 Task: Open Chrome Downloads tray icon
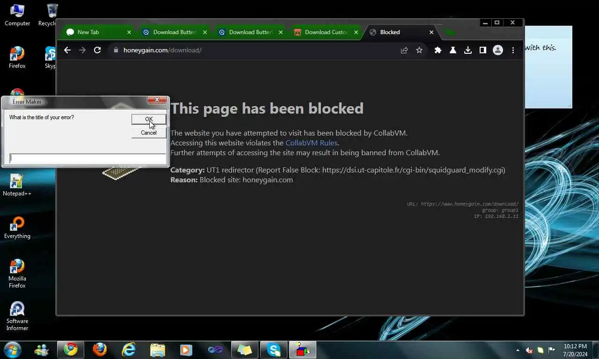pos(468,50)
